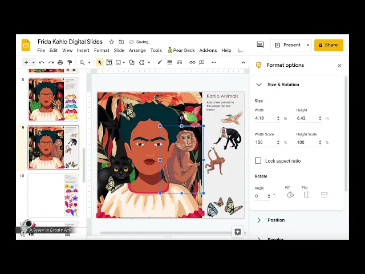Expand the Position section
This screenshot has height=274, width=365.
[259, 220]
